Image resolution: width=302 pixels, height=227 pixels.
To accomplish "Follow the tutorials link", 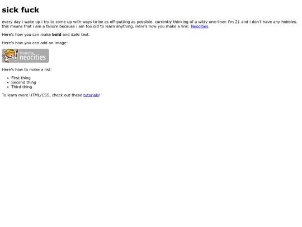I will point(91,95).
